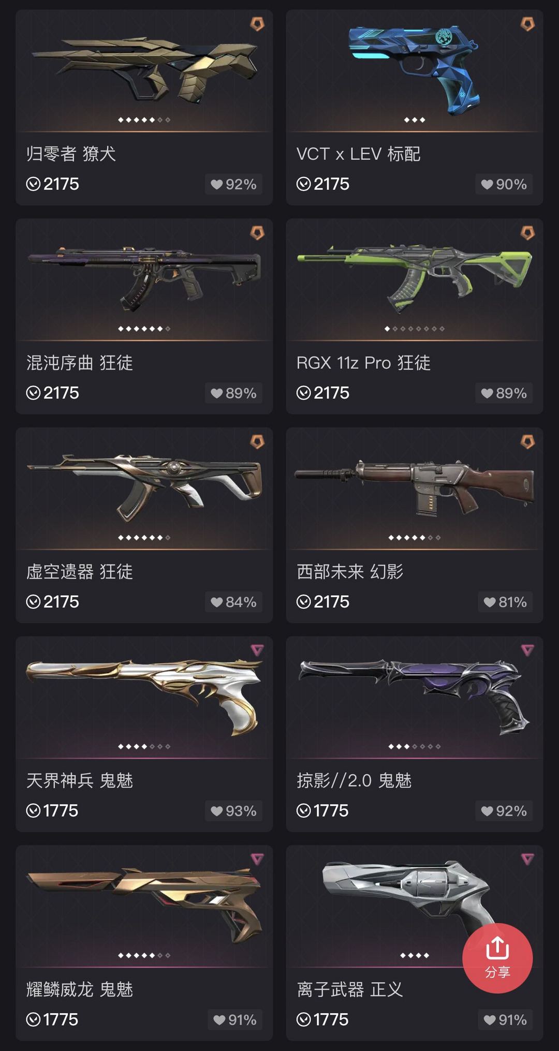Tap the red 分享 share button
Screen dimensions: 559x1051
pyautogui.click(x=497, y=958)
